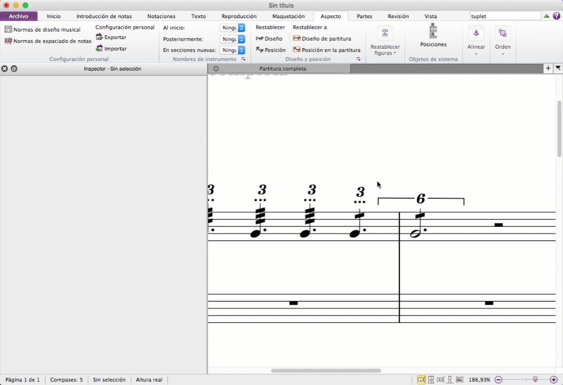Expand the En secciones nuevas dropdown

tap(233, 50)
